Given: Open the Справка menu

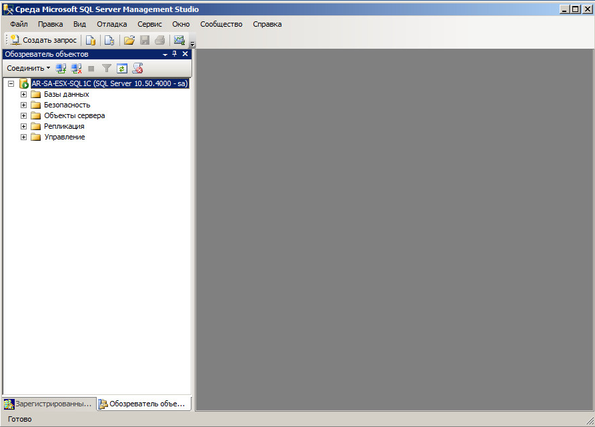Looking at the screenshot, I should tap(267, 24).
